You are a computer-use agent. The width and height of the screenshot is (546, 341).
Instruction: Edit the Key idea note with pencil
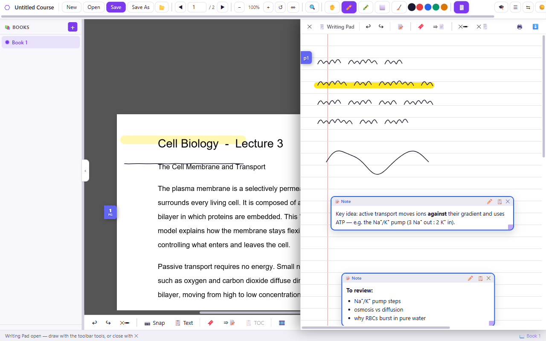click(x=490, y=202)
